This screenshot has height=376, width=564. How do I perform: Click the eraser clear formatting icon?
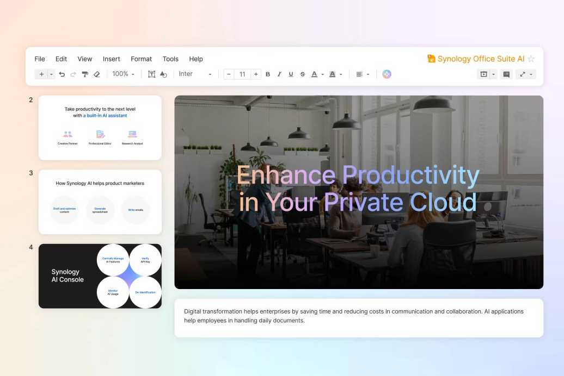[x=97, y=74]
